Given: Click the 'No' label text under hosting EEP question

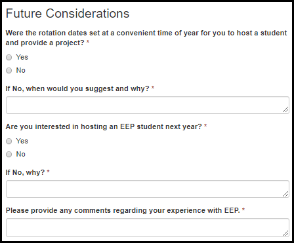Looking at the screenshot, I should [20, 154].
